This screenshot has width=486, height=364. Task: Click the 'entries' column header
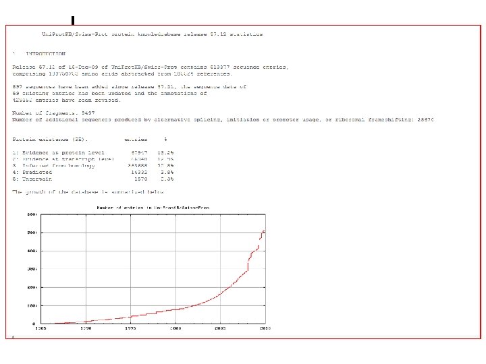click(x=136, y=140)
